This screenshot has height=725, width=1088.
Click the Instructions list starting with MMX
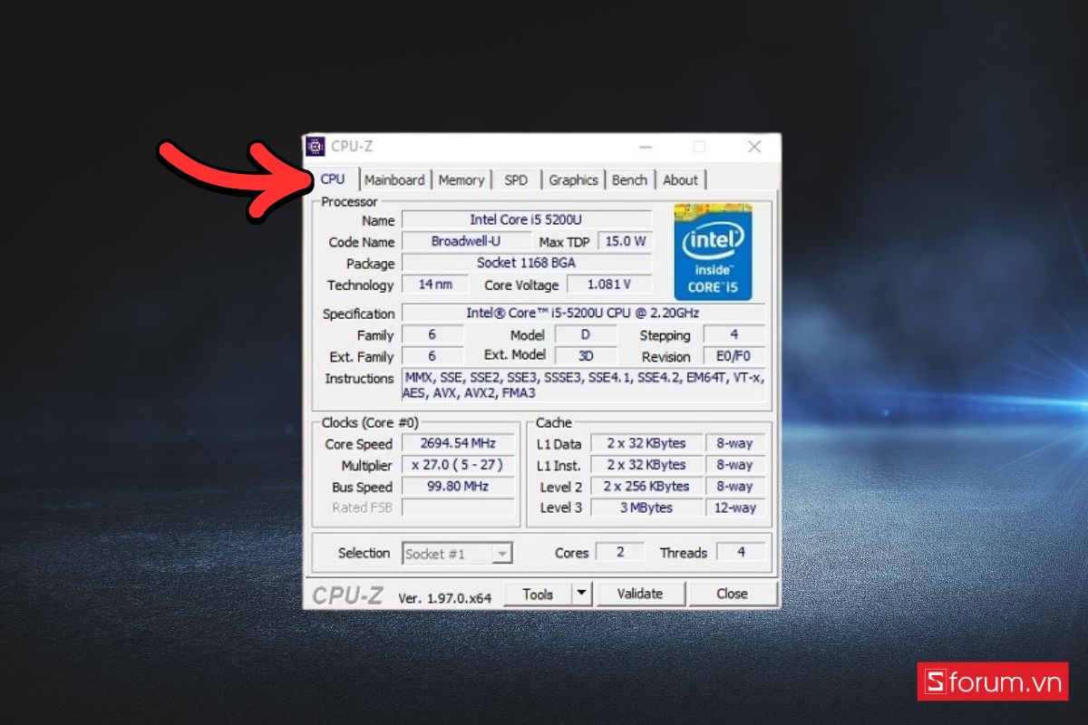pos(583,386)
